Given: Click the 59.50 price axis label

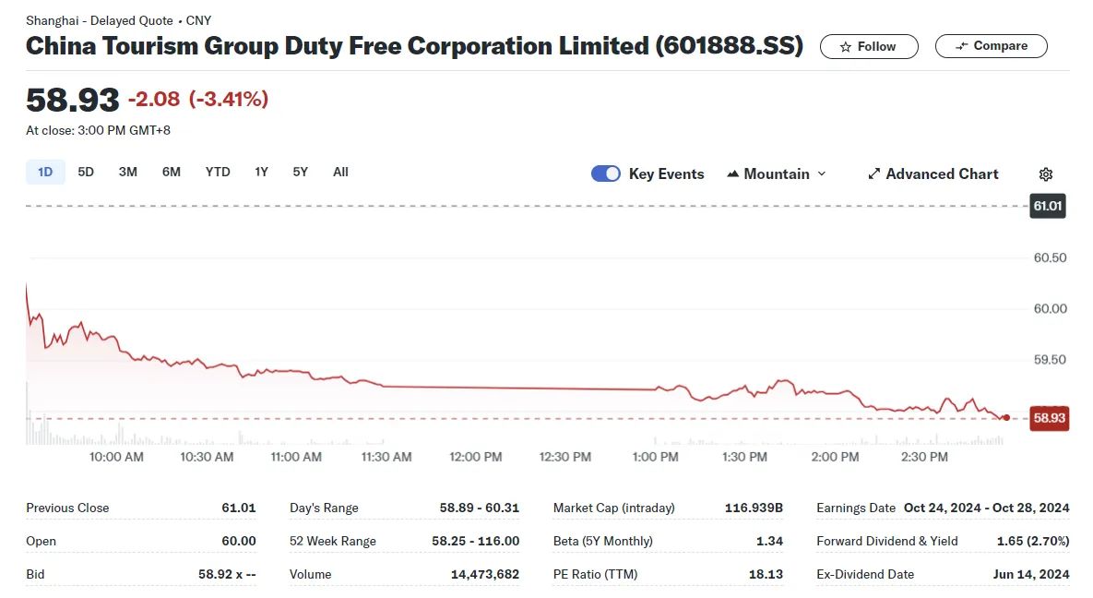Looking at the screenshot, I should point(1050,360).
